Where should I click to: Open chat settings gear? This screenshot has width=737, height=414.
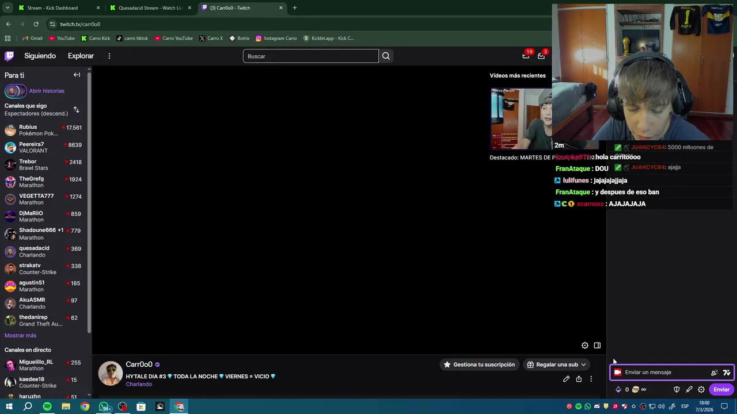coord(701,389)
